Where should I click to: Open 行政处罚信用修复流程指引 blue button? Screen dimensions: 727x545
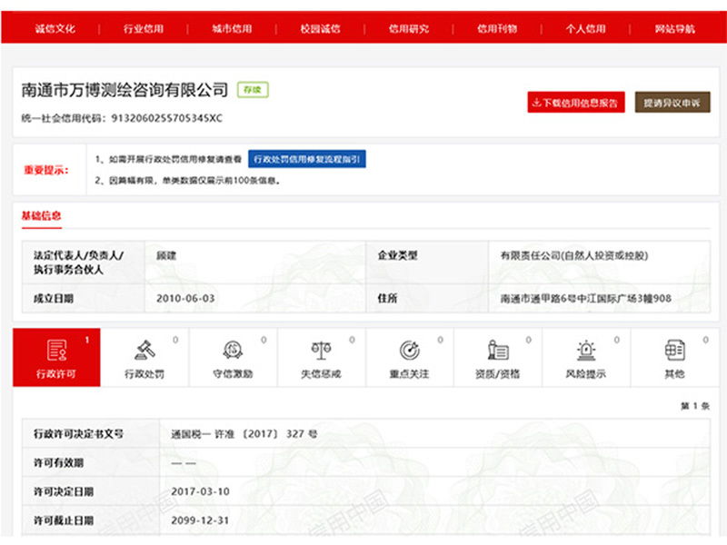pyautogui.click(x=307, y=159)
